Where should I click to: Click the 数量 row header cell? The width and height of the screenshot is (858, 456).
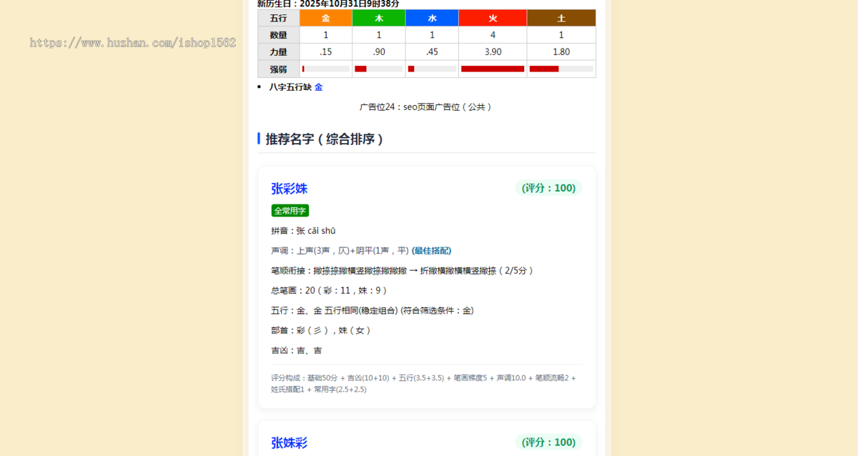[x=279, y=35]
